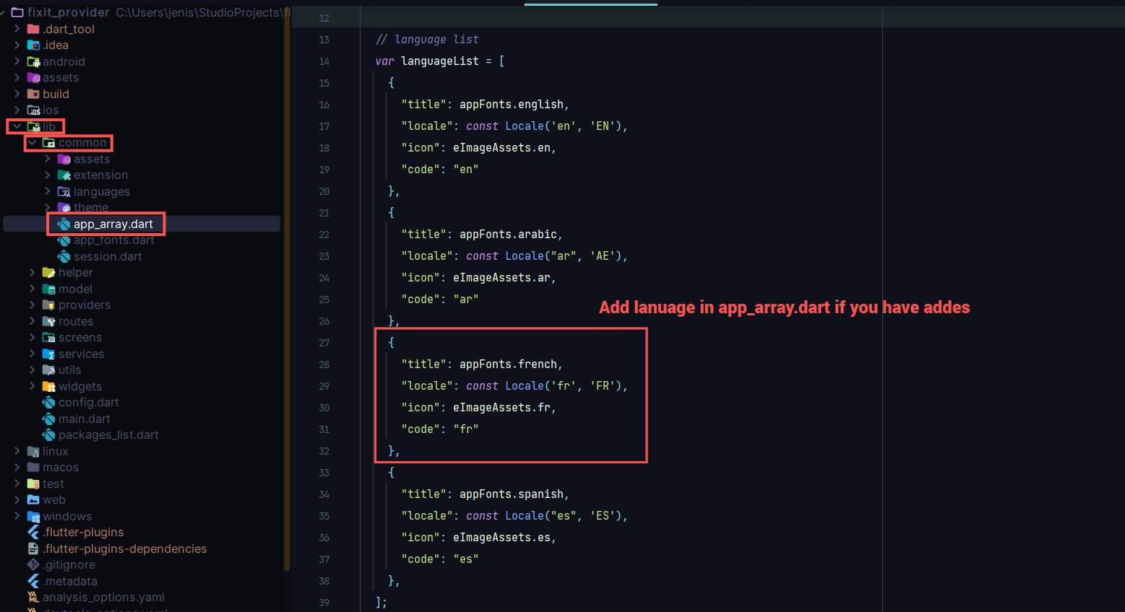Select packages_list.dart file

108,435
